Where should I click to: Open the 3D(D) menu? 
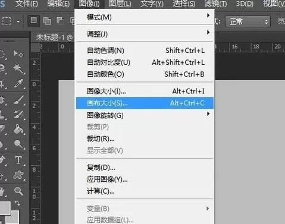coord(245,4)
